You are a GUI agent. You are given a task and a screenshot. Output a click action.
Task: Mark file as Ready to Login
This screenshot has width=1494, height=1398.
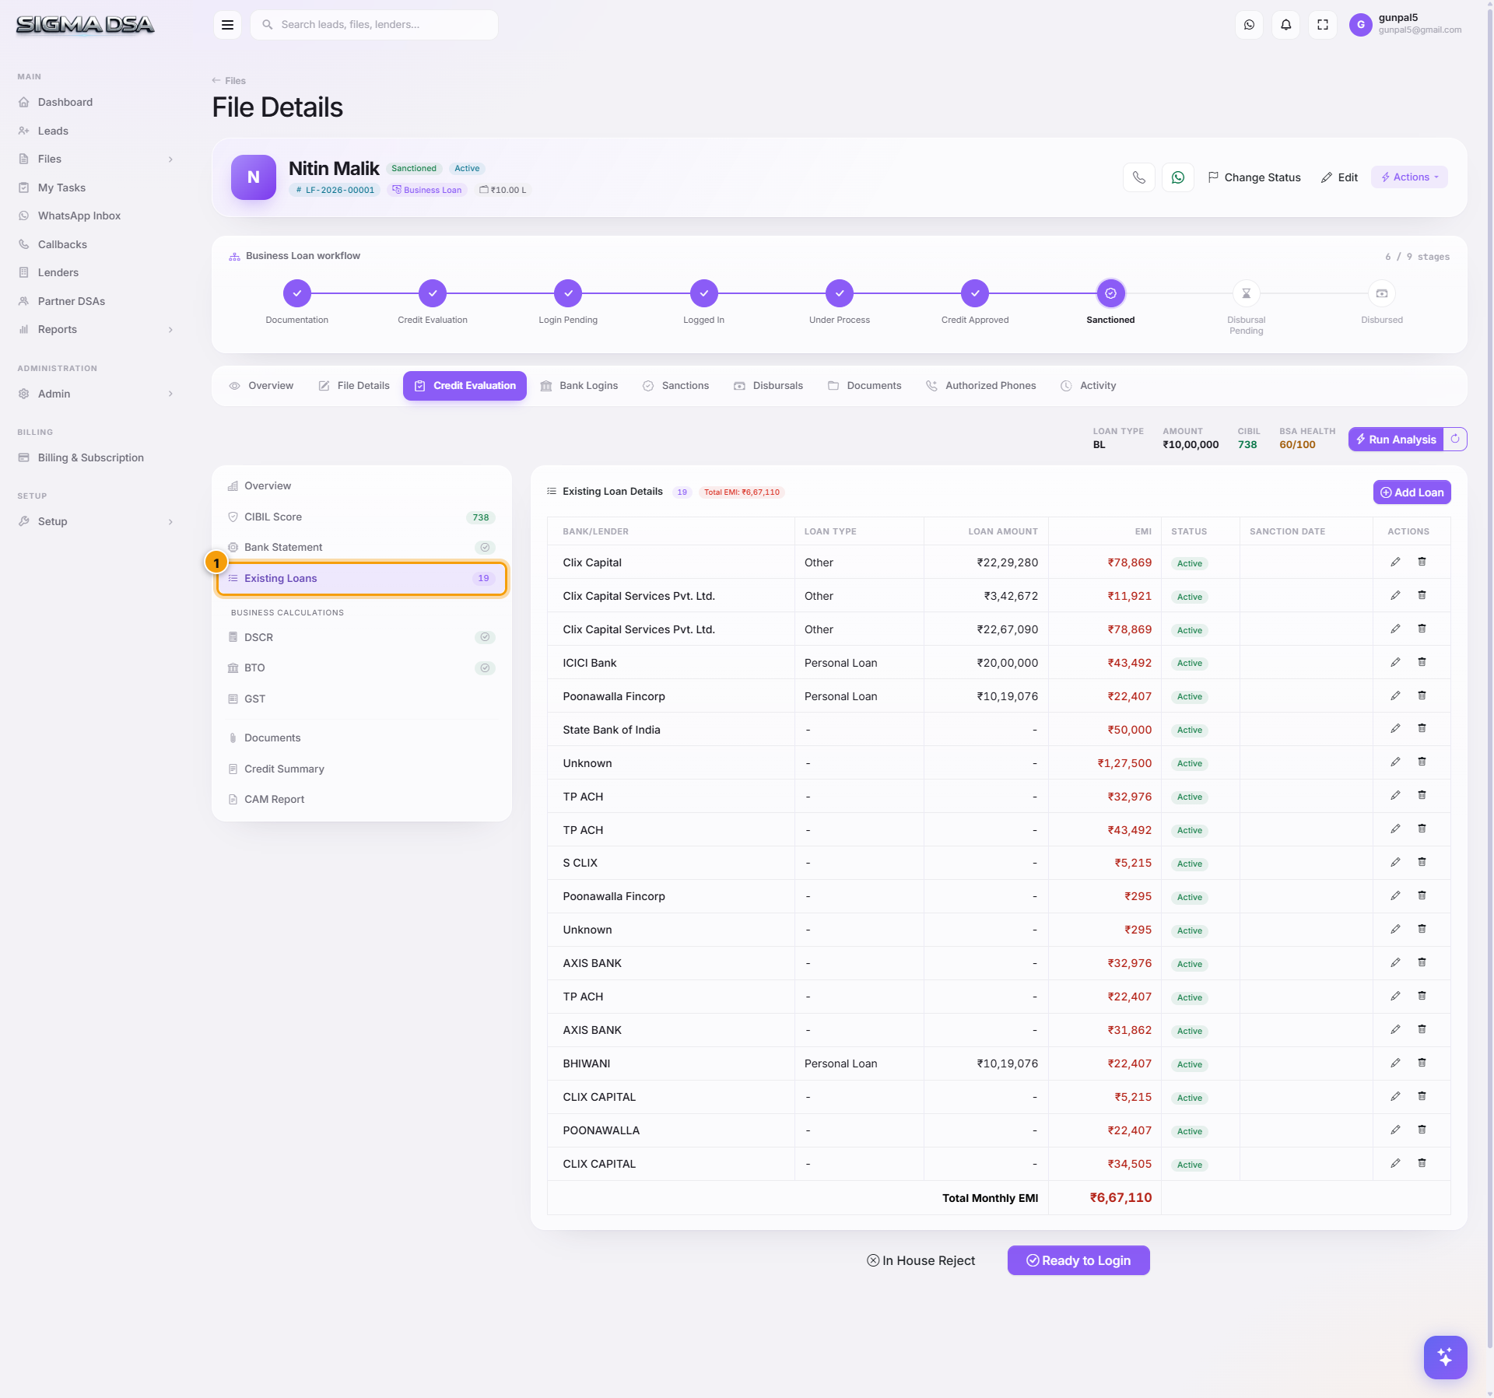[x=1078, y=1260]
